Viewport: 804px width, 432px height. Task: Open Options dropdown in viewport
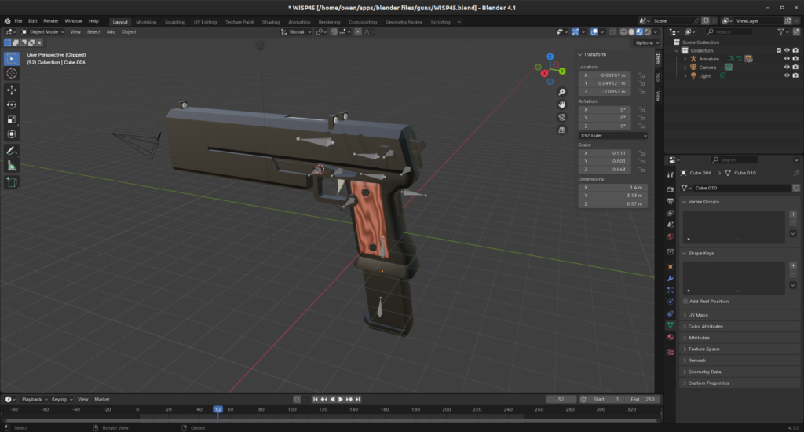coord(646,42)
